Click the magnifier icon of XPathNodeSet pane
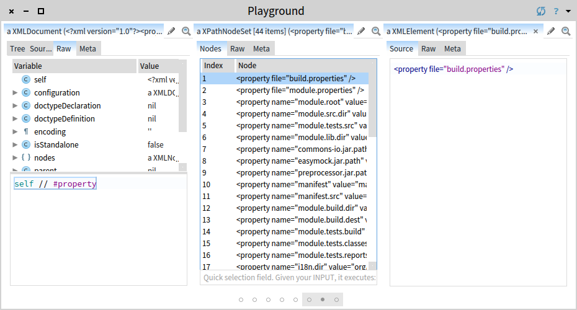Viewport: 577px width, 310px height. pos(376,31)
